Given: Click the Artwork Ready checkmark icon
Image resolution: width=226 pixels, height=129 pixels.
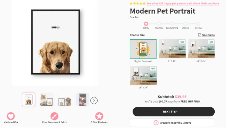Looking at the screenshot, I should tap(156, 123).
